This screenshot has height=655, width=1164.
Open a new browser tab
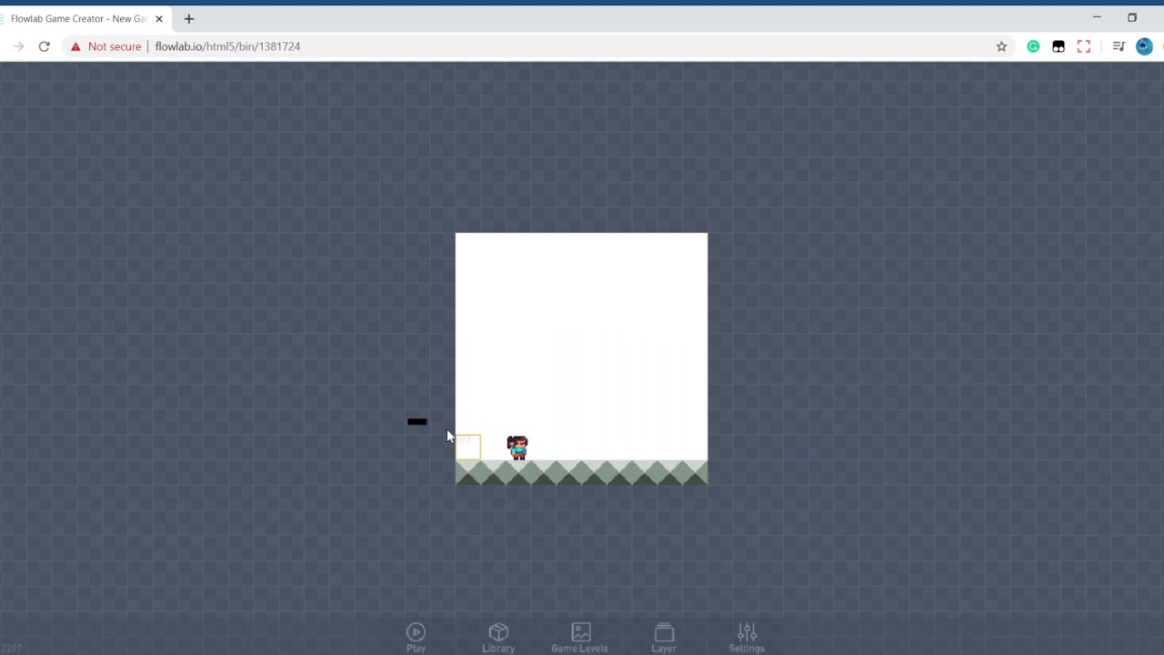click(189, 18)
